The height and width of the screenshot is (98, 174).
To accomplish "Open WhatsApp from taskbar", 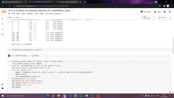I will (76, 96).
